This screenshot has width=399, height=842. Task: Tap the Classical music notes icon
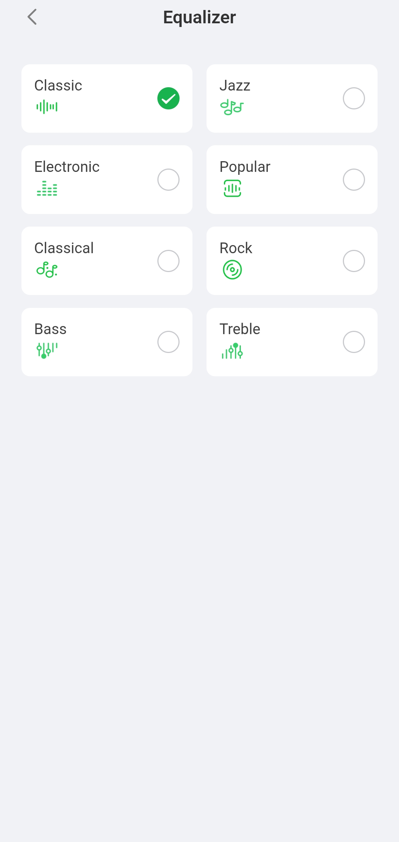point(47,269)
